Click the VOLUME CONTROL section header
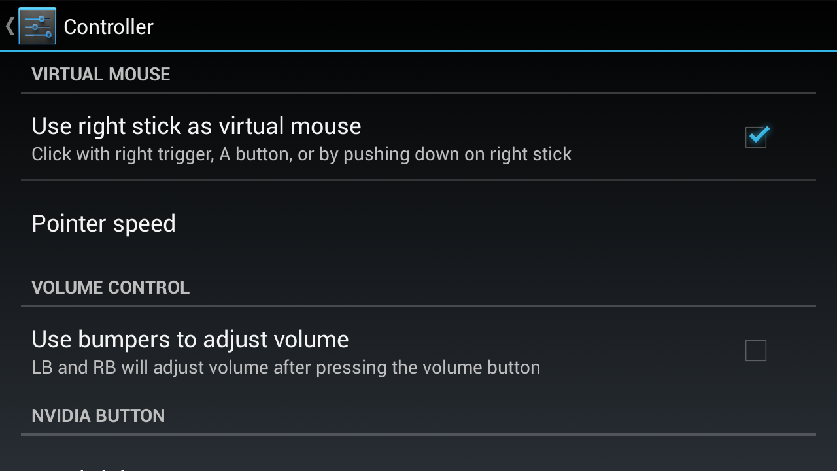This screenshot has width=837, height=471. pos(111,288)
